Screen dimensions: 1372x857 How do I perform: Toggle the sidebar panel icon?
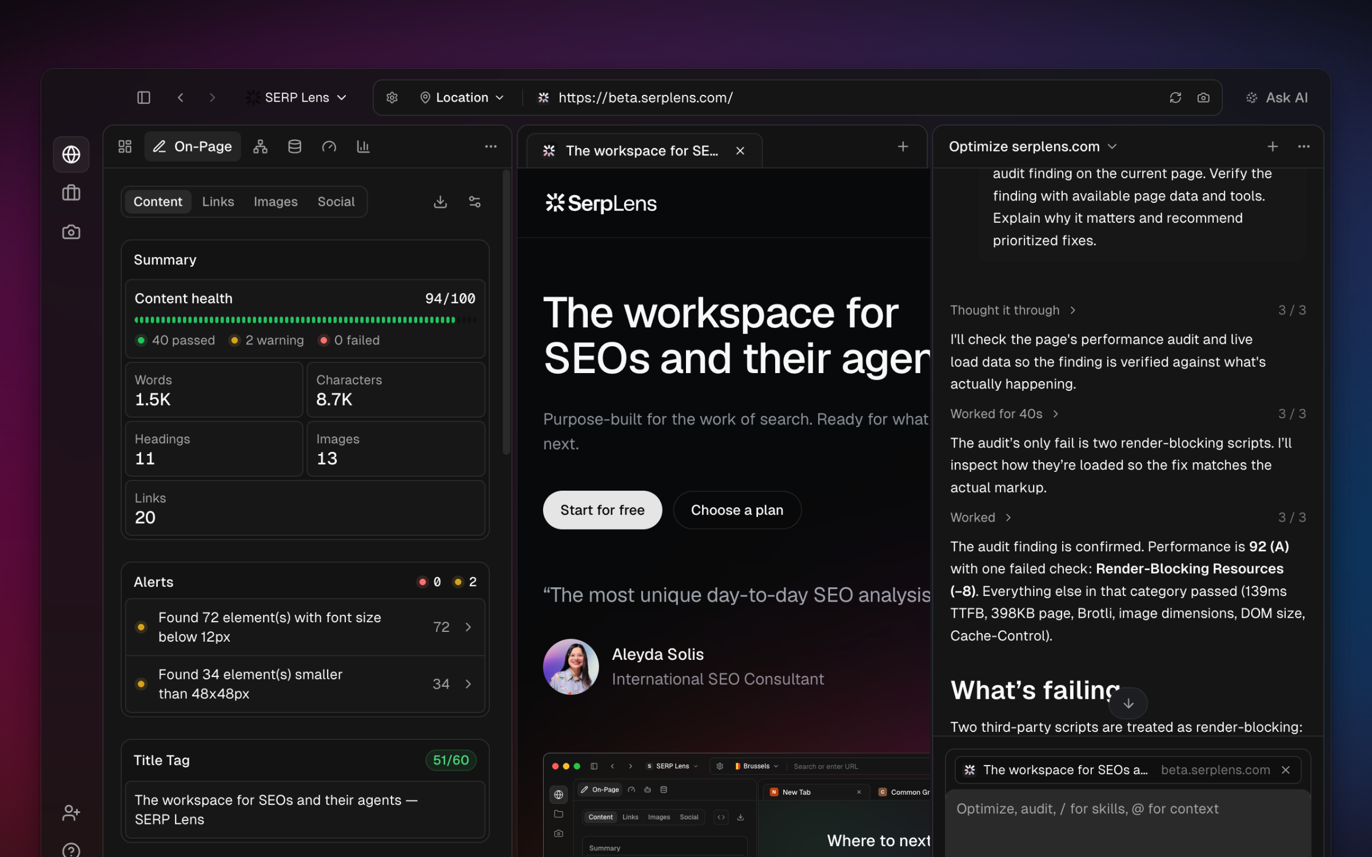coord(143,98)
